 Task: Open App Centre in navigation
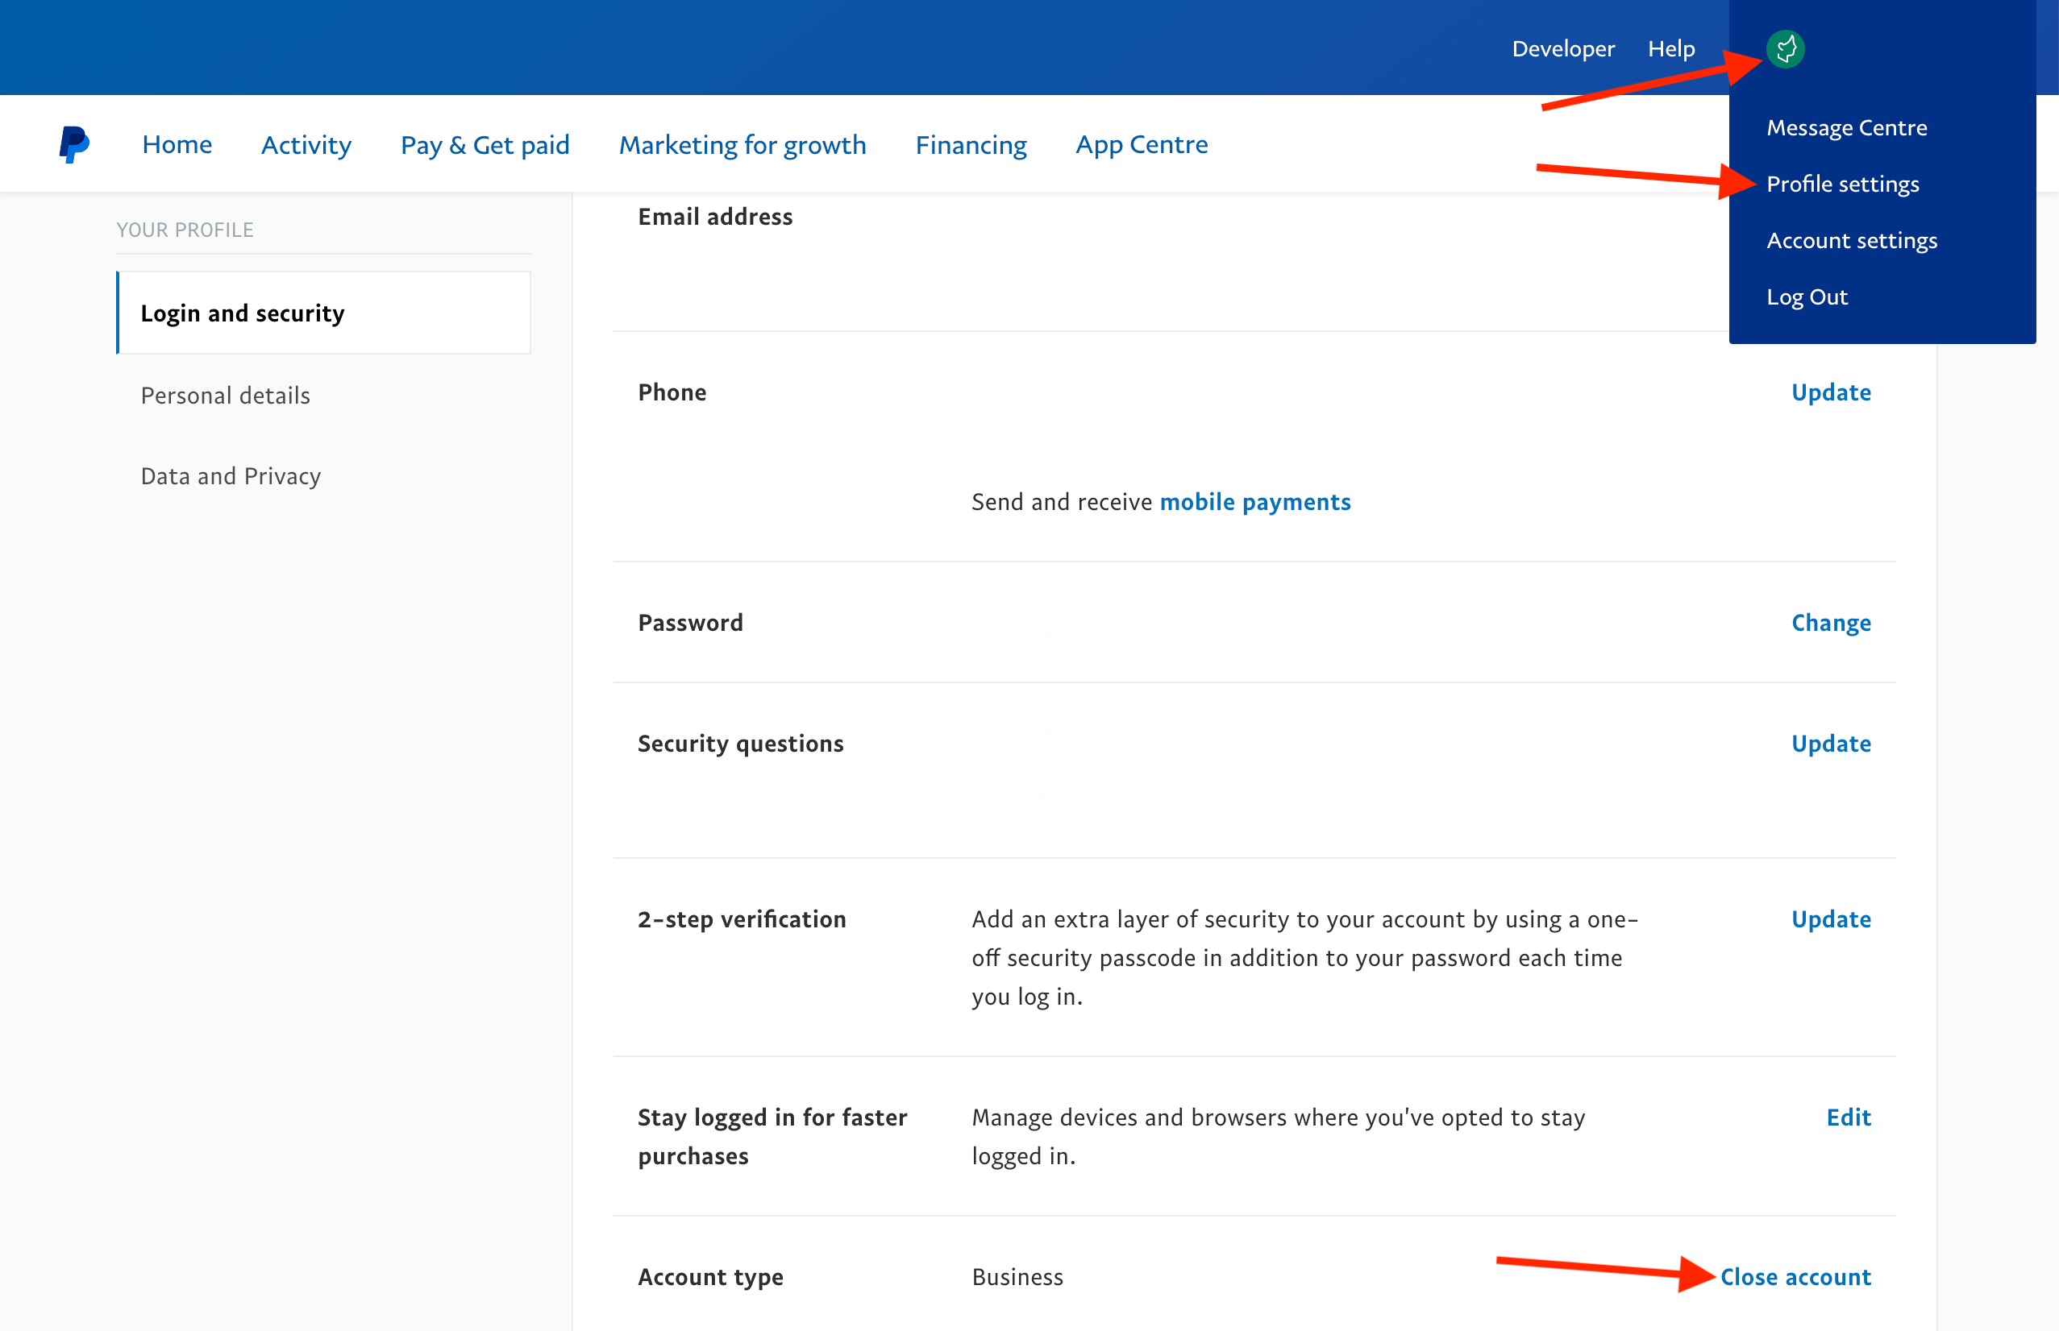(x=1142, y=144)
